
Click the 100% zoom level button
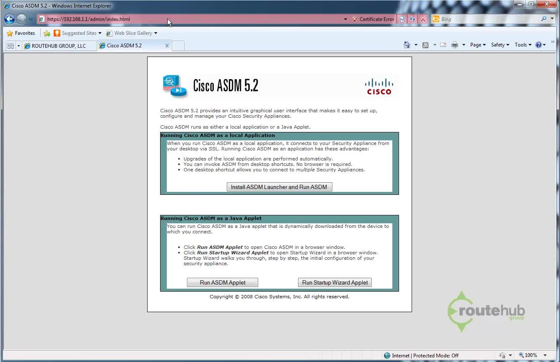[x=528, y=355]
